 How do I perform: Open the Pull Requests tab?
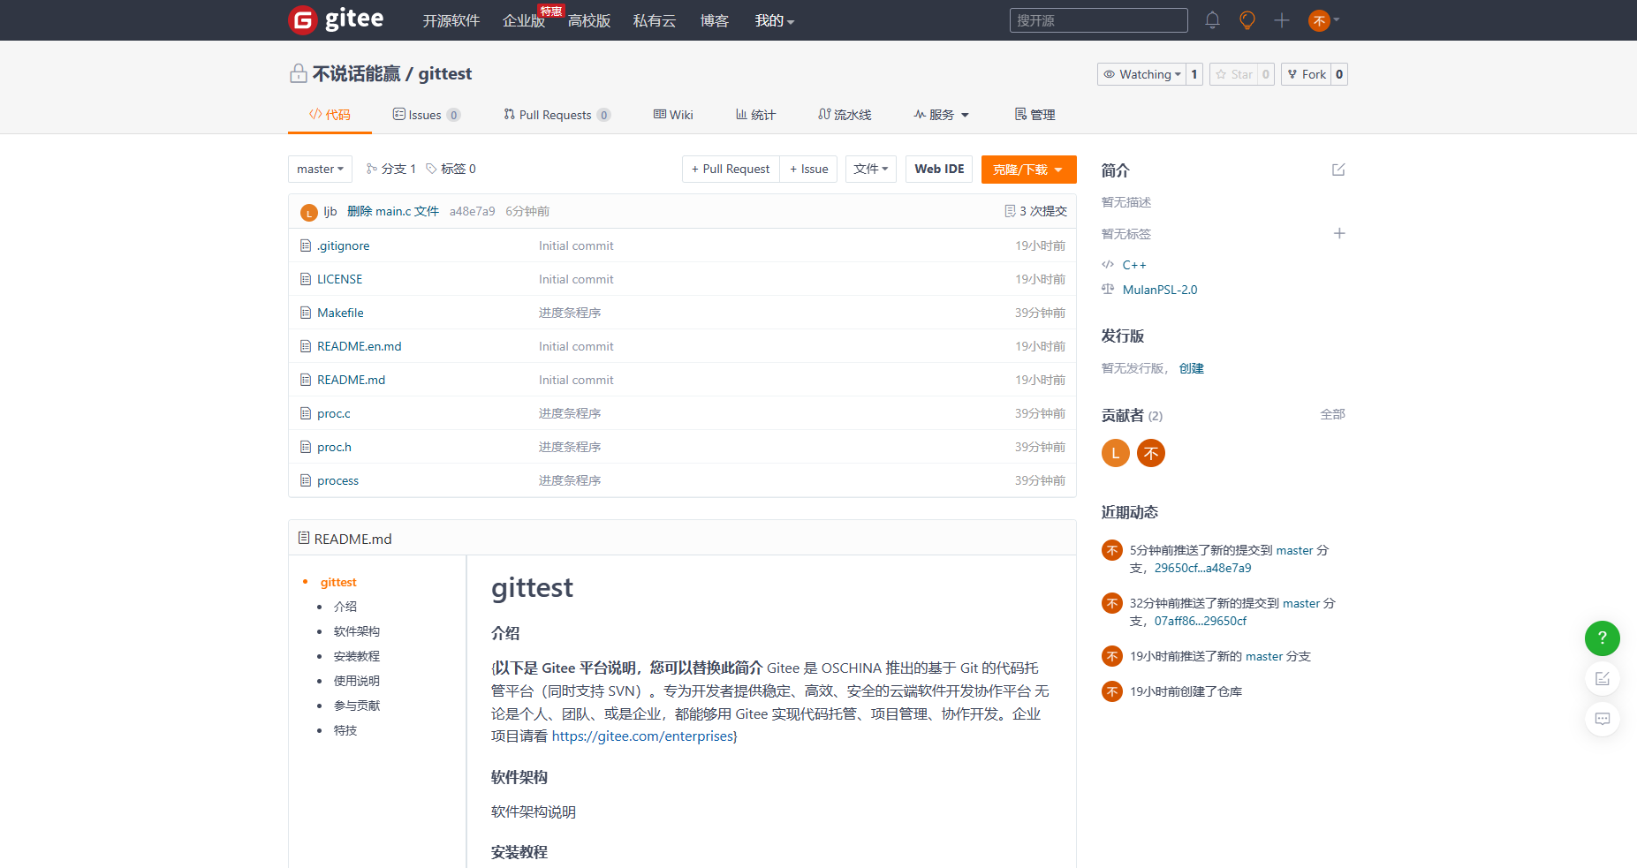(x=557, y=115)
